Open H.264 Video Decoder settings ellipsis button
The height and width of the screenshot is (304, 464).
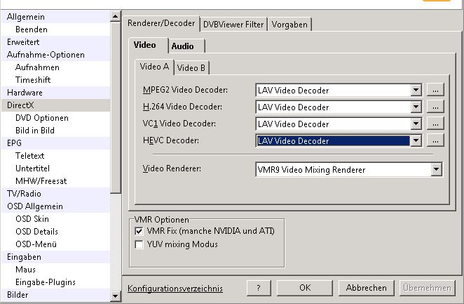pos(436,107)
